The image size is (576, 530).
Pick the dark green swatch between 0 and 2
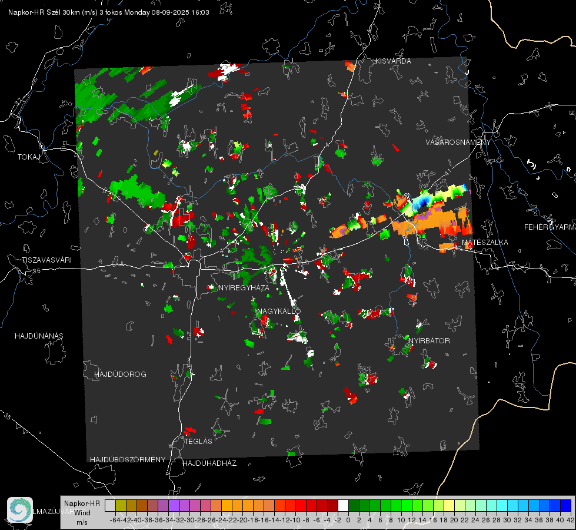(354, 505)
